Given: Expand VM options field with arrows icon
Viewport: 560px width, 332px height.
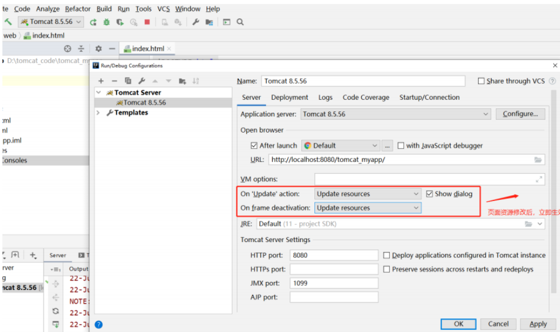Looking at the screenshot, I should [x=539, y=179].
